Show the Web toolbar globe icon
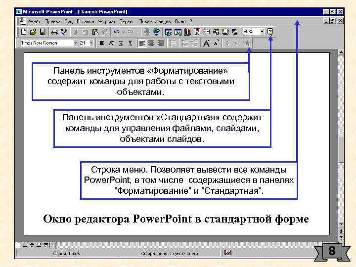The width and height of the screenshot is (356, 267). coord(156,32)
